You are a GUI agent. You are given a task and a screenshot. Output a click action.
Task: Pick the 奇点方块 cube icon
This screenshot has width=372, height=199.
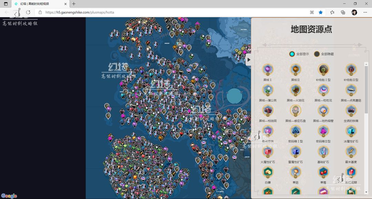(268, 131)
